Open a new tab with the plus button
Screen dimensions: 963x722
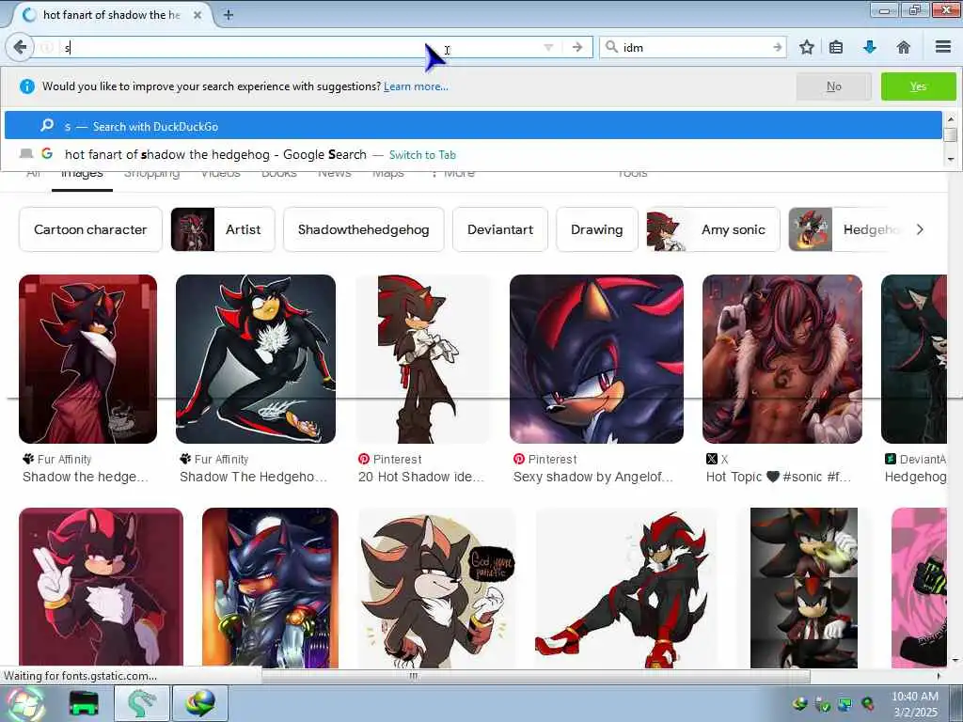pyautogui.click(x=228, y=15)
